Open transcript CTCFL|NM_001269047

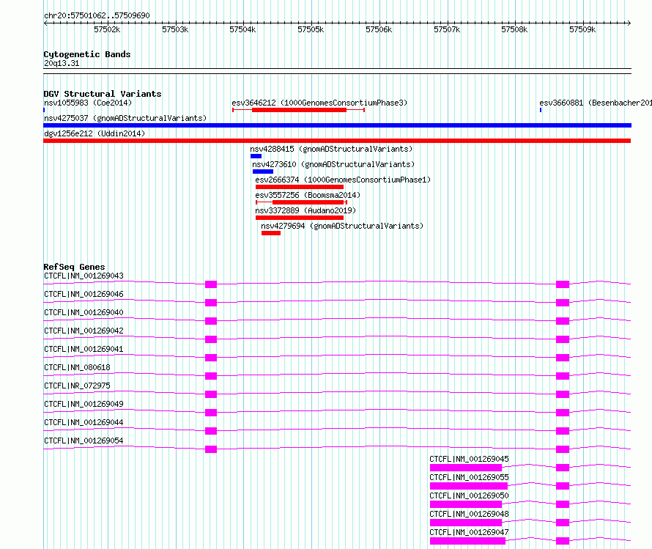tap(469, 532)
